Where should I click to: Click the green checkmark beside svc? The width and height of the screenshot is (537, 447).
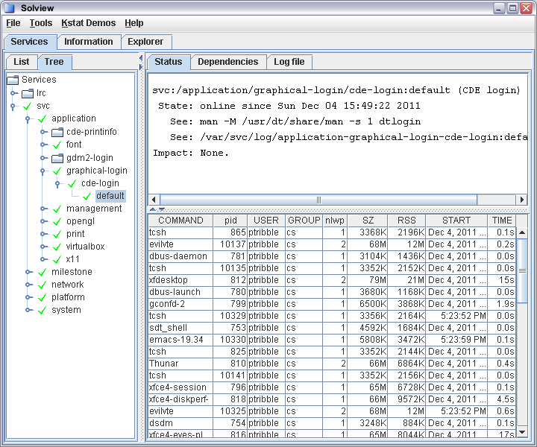tap(28, 106)
